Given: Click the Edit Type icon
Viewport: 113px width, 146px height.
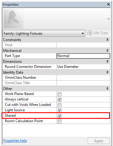Looking at the screenshot, I should (89, 33).
